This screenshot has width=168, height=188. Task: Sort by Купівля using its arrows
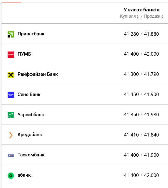pyautogui.click(x=138, y=16)
